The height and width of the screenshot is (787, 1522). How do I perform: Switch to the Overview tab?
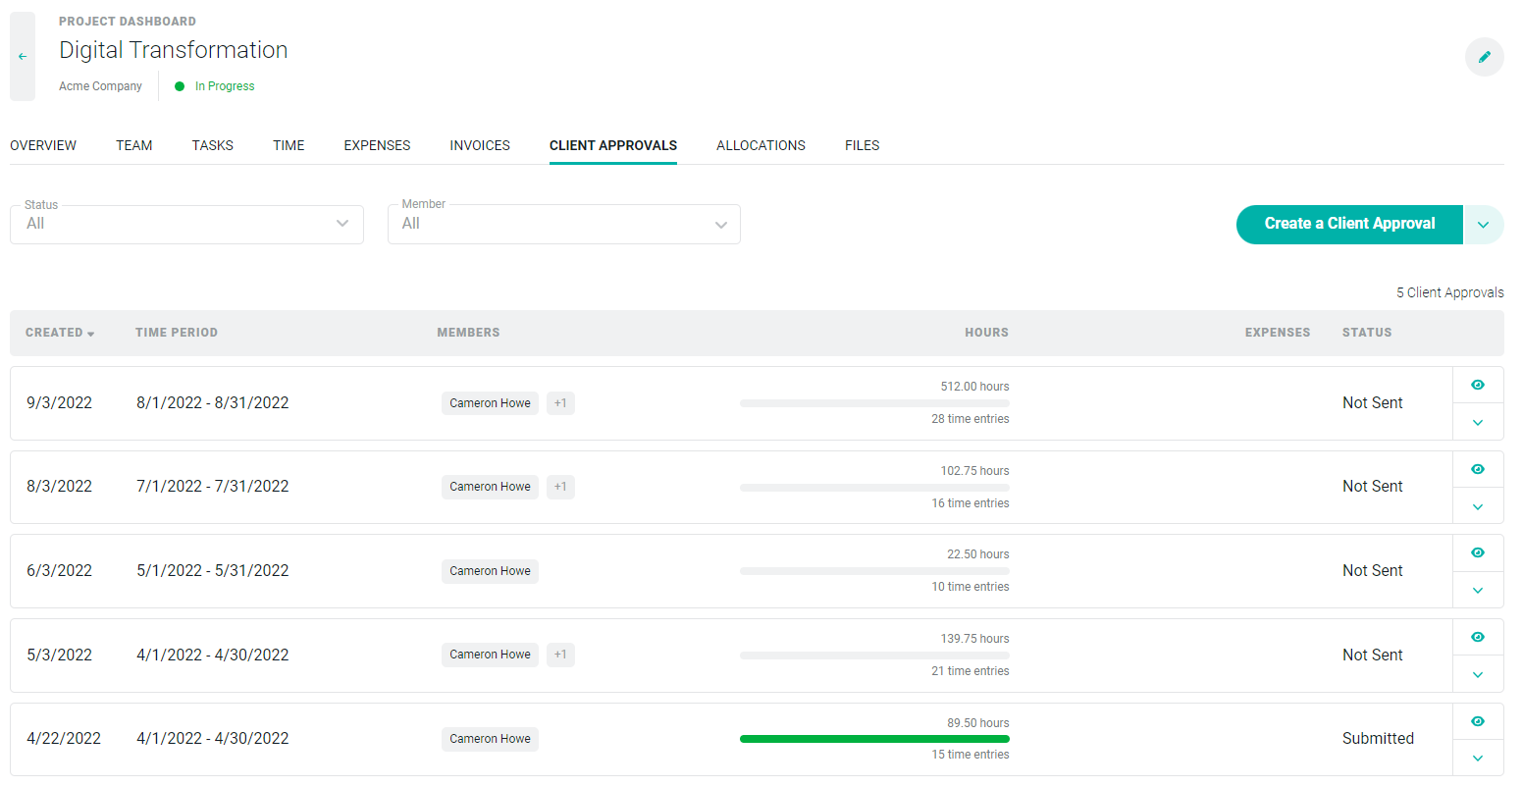click(43, 145)
